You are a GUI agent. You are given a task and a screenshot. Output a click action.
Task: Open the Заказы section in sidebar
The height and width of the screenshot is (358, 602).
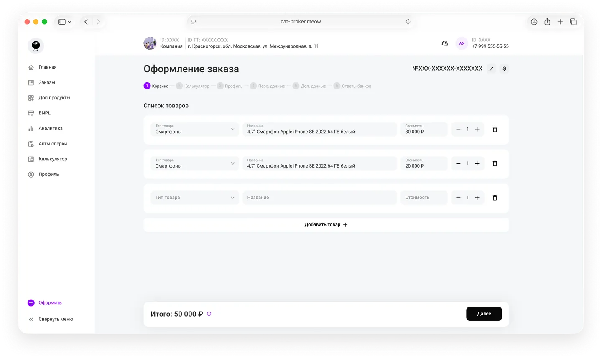(47, 82)
